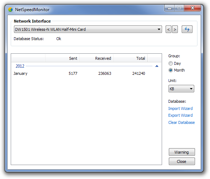Go to previous interface with < button
The width and height of the screenshot is (210, 179).
point(169,29)
